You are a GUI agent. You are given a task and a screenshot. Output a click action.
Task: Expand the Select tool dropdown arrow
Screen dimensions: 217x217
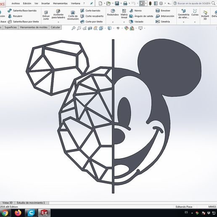tap(146, 3)
